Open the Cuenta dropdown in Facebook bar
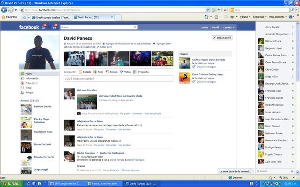 229,28
